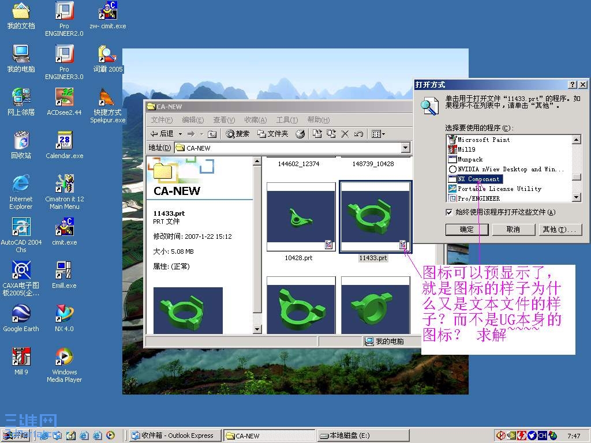This screenshot has height=443, width=591.
Task: Click the Move To toolbar icon
Action: pos(317,134)
